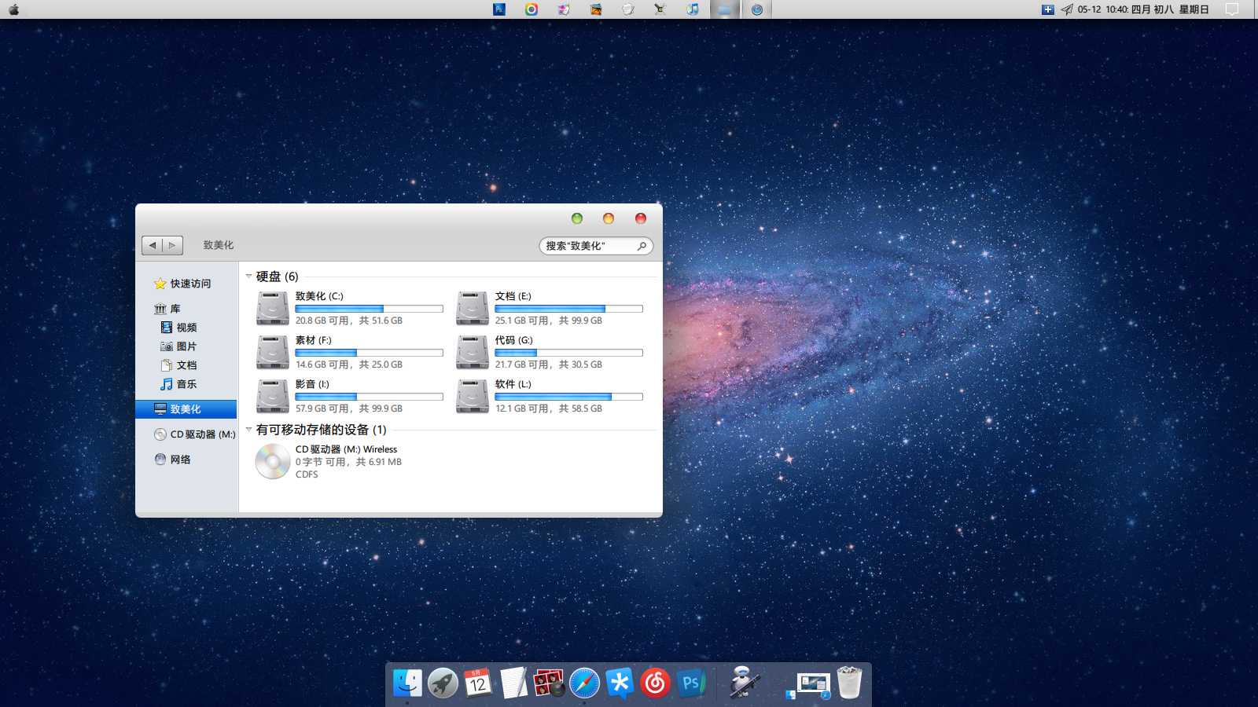Select the CD 驱动器 (M:) Wireless disc

pos(329,461)
